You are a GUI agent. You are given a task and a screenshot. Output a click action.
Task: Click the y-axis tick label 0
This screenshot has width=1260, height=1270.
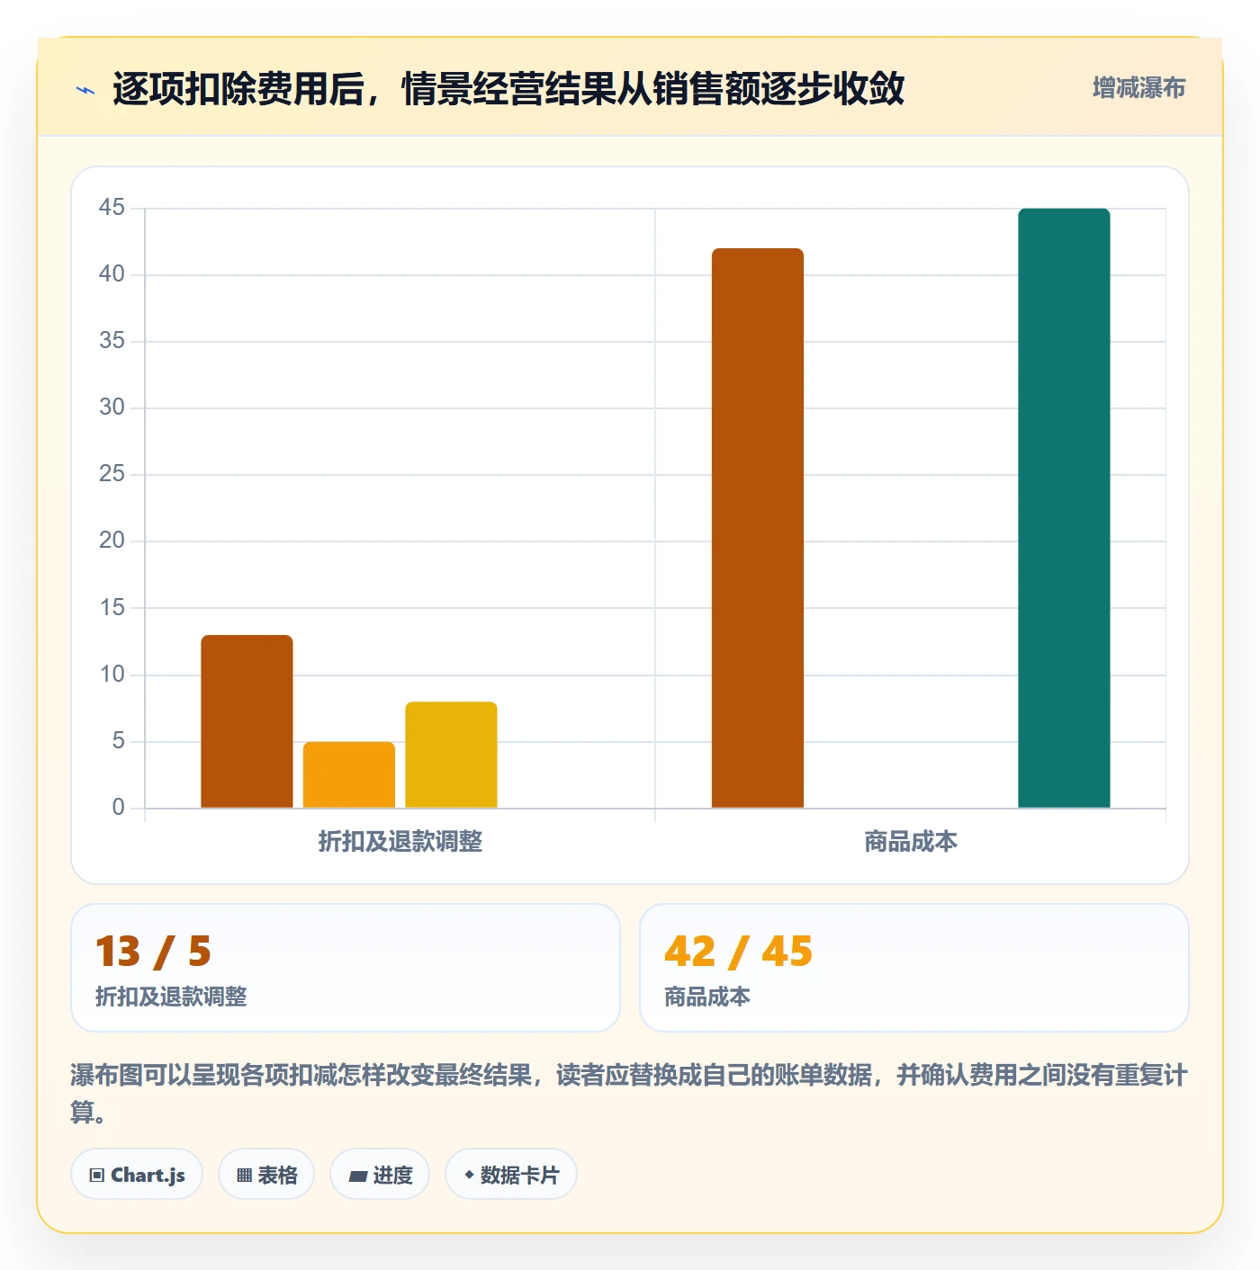point(118,808)
